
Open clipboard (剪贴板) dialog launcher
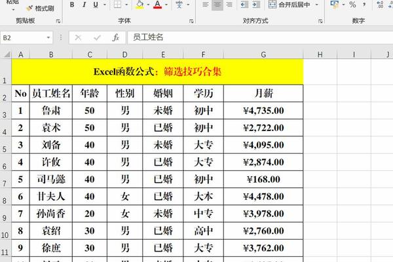pyautogui.click(x=58, y=22)
